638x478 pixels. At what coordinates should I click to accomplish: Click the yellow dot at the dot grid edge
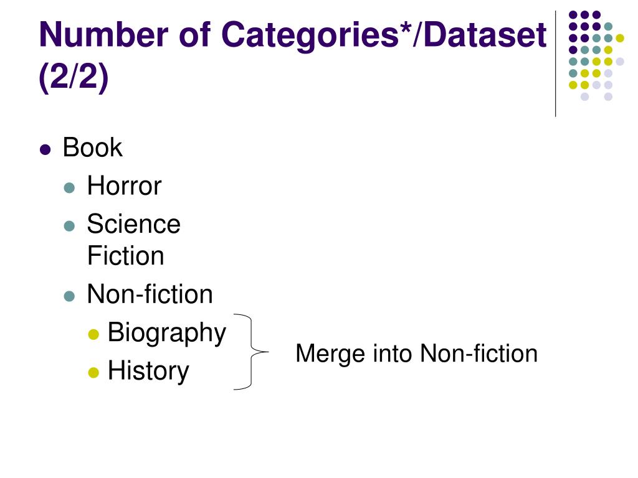tap(620, 38)
